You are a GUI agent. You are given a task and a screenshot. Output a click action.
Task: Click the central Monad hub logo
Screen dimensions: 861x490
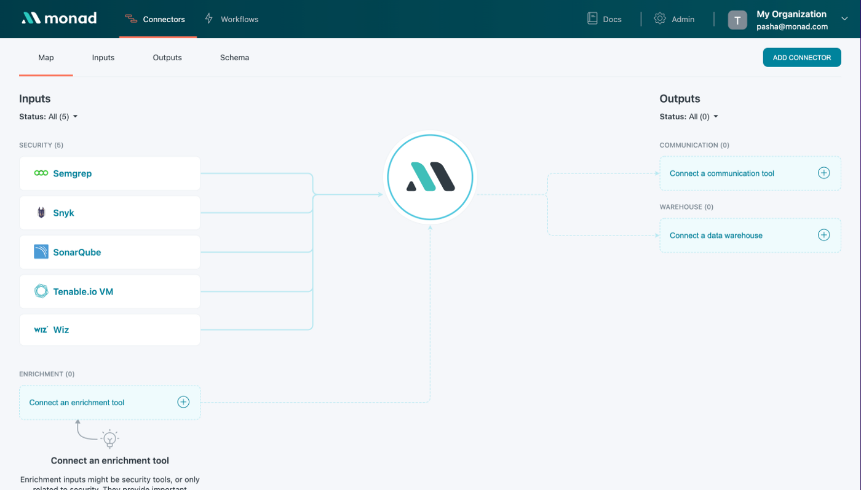click(430, 178)
